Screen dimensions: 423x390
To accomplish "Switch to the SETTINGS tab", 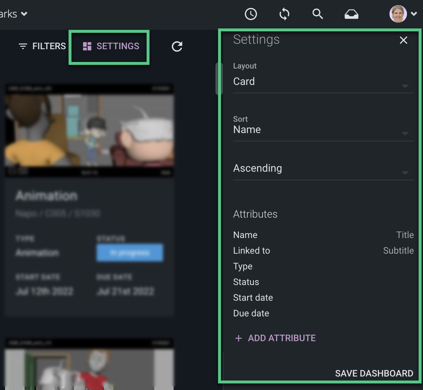I will (117, 46).
